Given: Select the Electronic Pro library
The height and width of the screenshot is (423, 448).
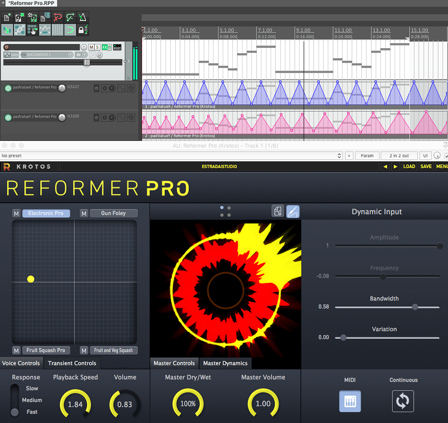Looking at the screenshot, I should point(46,214).
